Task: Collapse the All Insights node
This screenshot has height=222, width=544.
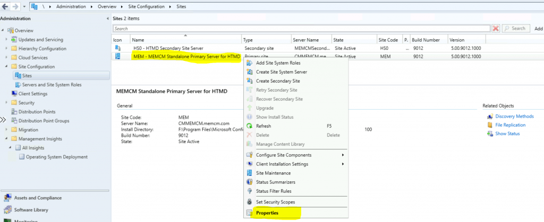Action: pyautogui.click(x=11, y=148)
